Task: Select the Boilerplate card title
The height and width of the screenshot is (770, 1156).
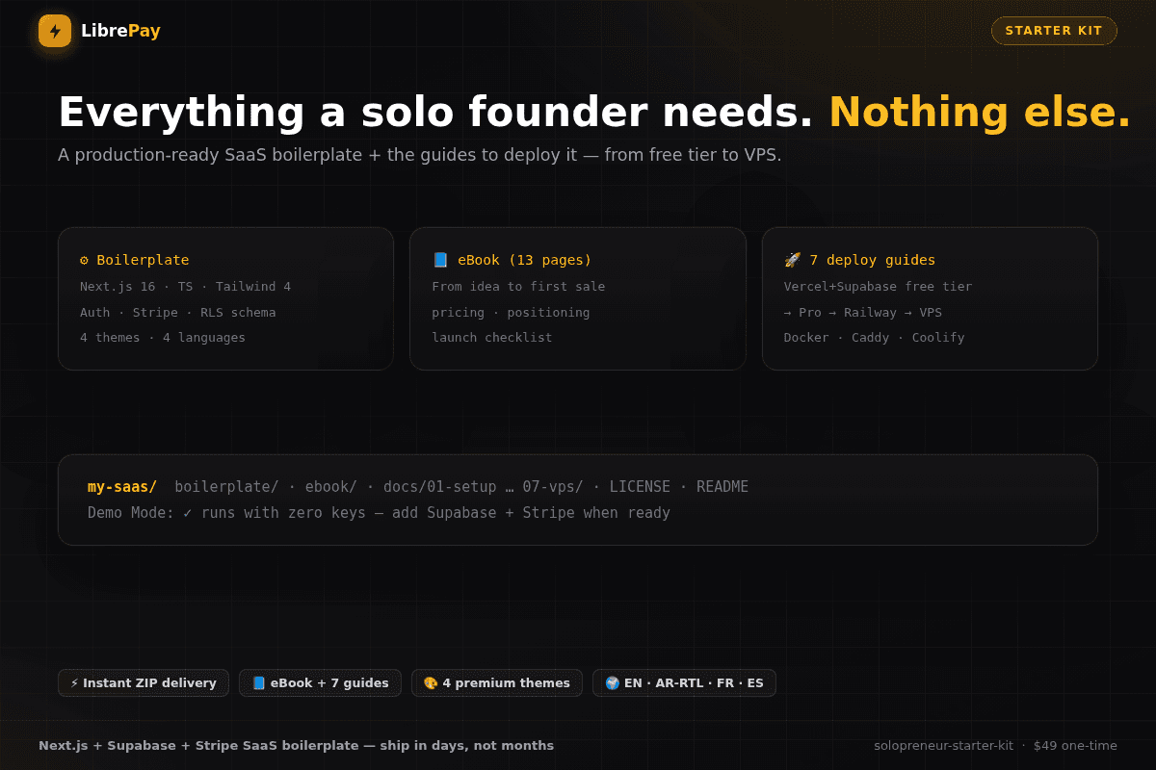Action: pyautogui.click(x=143, y=260)
